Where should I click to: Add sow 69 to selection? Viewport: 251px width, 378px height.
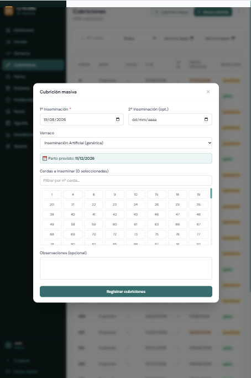pos(73,234)
